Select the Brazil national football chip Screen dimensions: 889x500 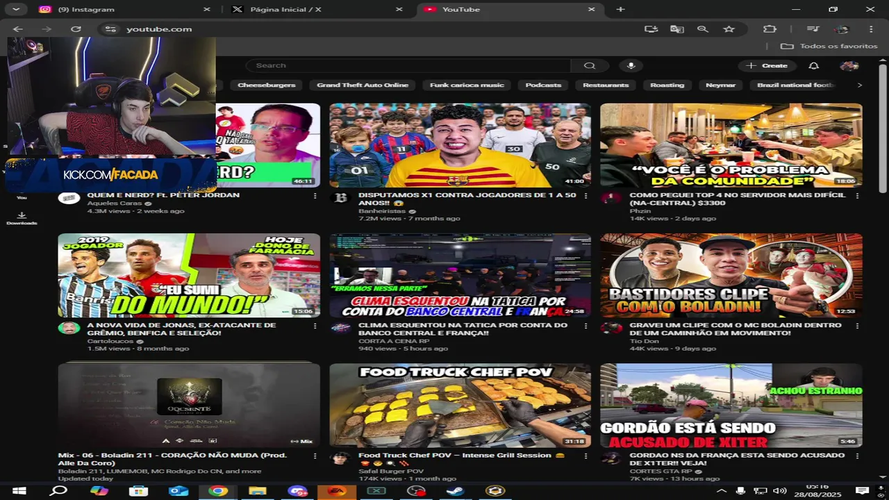pyautogui.click(x=794, y=85)
